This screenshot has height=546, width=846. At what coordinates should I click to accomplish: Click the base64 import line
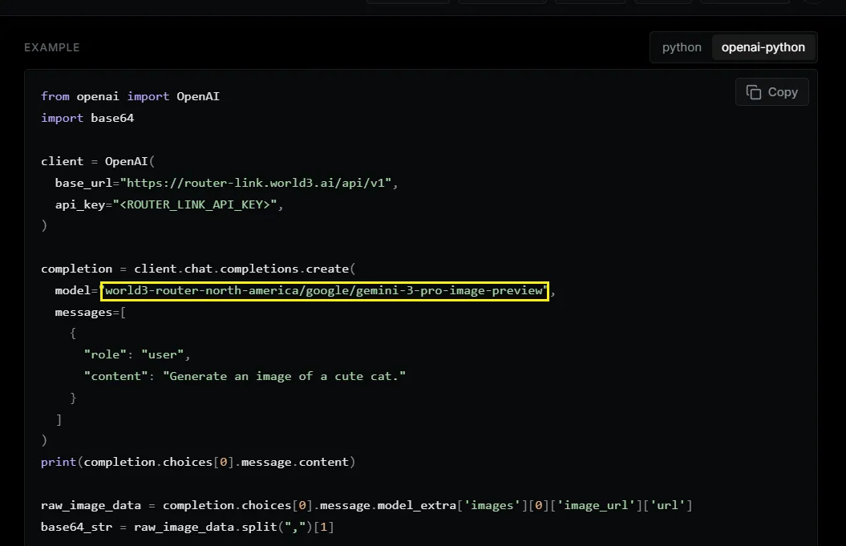click(87, 118)
